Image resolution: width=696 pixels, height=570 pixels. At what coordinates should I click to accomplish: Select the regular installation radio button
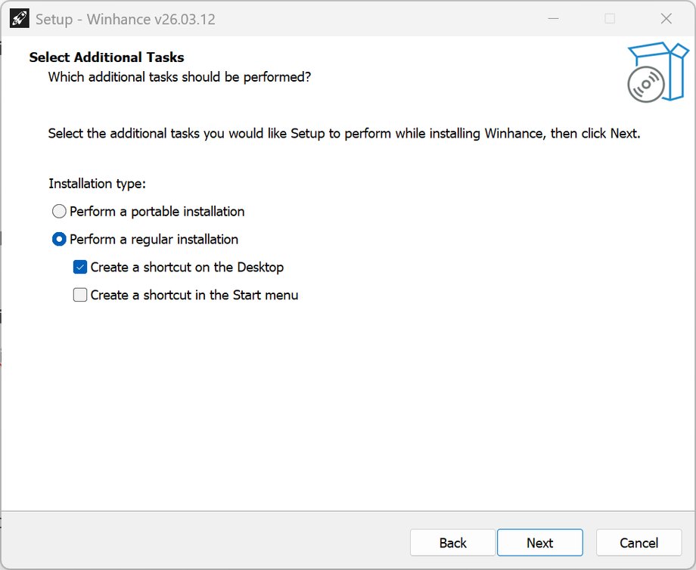pyautogui.click(x=59, y=240)
